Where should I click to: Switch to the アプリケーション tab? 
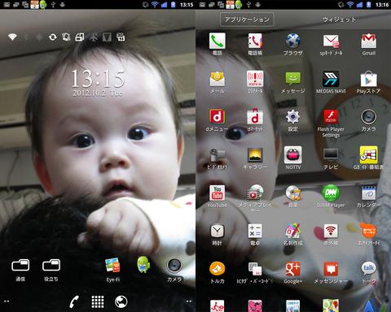coord(247,19)
